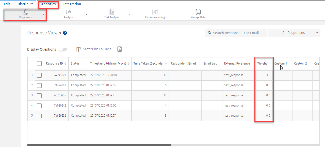The image size is (325, 147).
Task: Click the Show/Hide Columns icon
Action: pos(79,49)
